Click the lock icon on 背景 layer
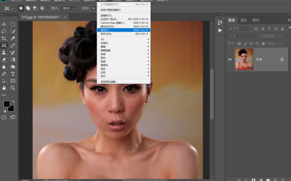This screenshot has width=291, height=181. point(282,60)
